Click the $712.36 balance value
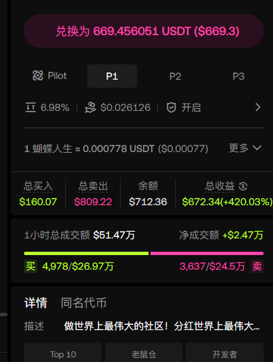The width and height of the screenshot is (273, 362). (148, 202)
